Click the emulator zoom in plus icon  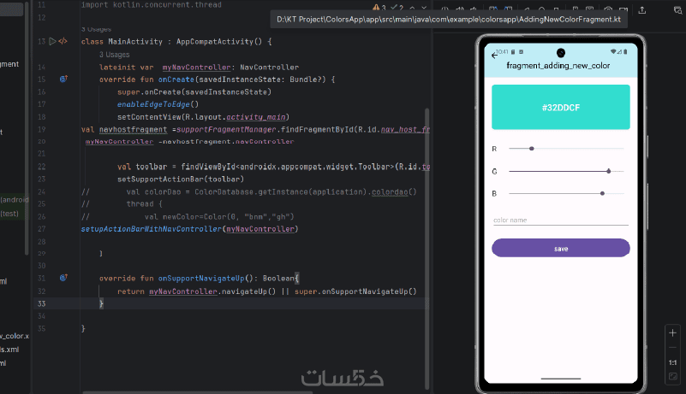[672, 332]
